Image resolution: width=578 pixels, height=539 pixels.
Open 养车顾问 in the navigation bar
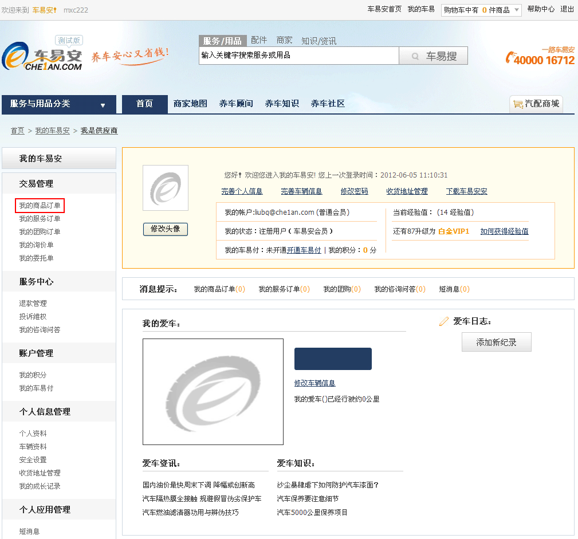coord(236,104)
